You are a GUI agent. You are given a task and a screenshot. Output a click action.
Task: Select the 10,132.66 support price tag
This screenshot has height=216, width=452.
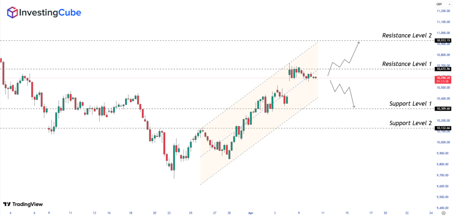coord(442,128)
